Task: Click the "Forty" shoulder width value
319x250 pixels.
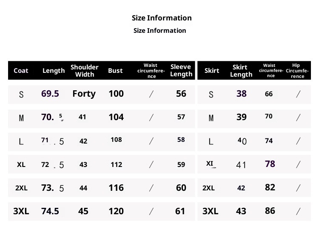Action: tap(84, 94)
